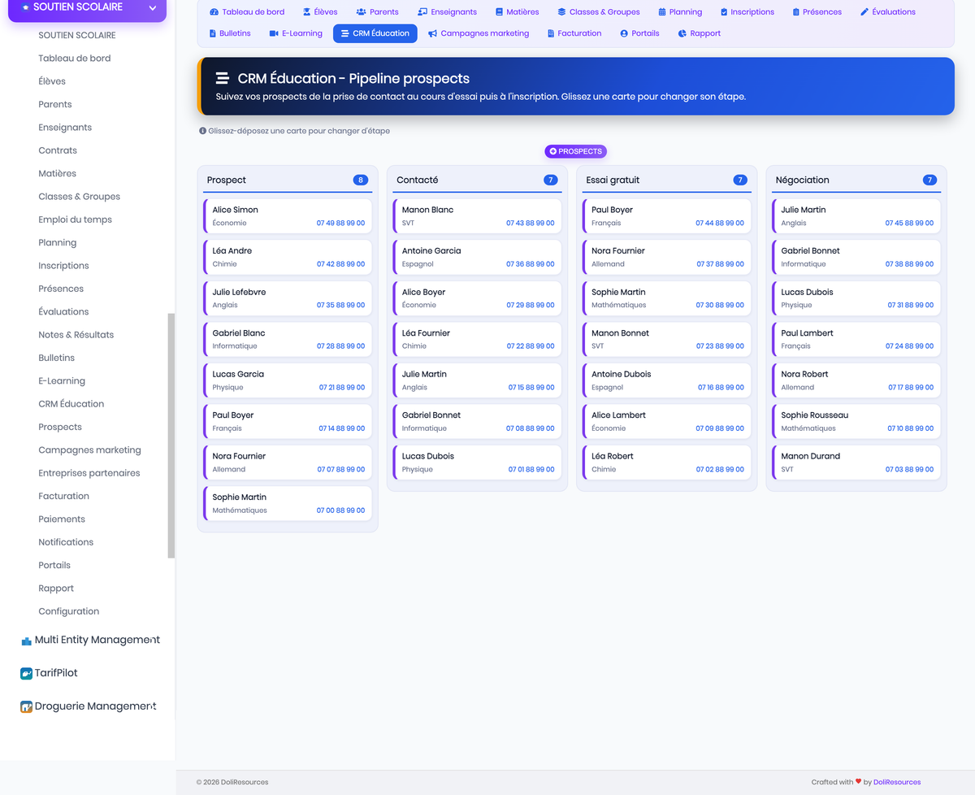Select the Gabriel Blanc Informatique card
Viewport: 975px width, 795px height.
(288, 339)
